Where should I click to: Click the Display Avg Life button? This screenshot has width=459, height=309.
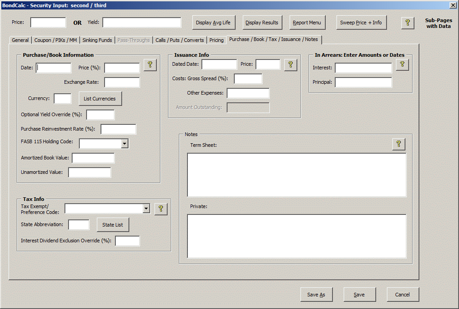(x=213, y=23)
